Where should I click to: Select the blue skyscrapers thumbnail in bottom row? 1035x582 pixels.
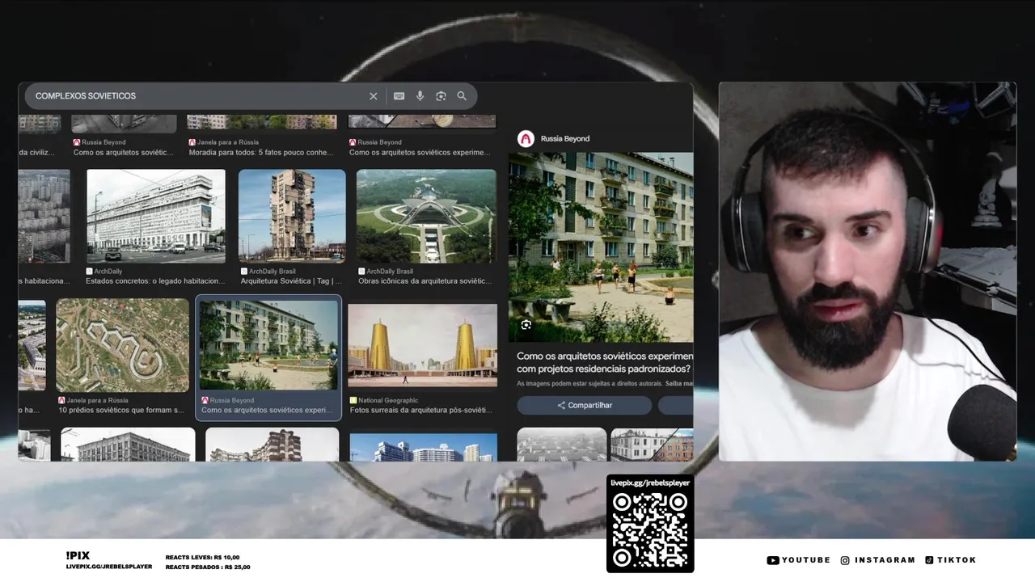click(x=423, y=447)
